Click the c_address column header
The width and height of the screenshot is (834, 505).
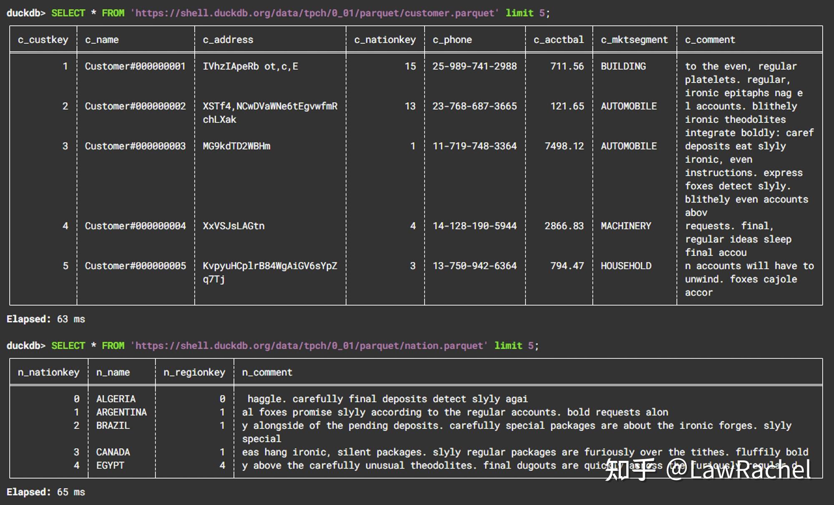tap(228, 40)
